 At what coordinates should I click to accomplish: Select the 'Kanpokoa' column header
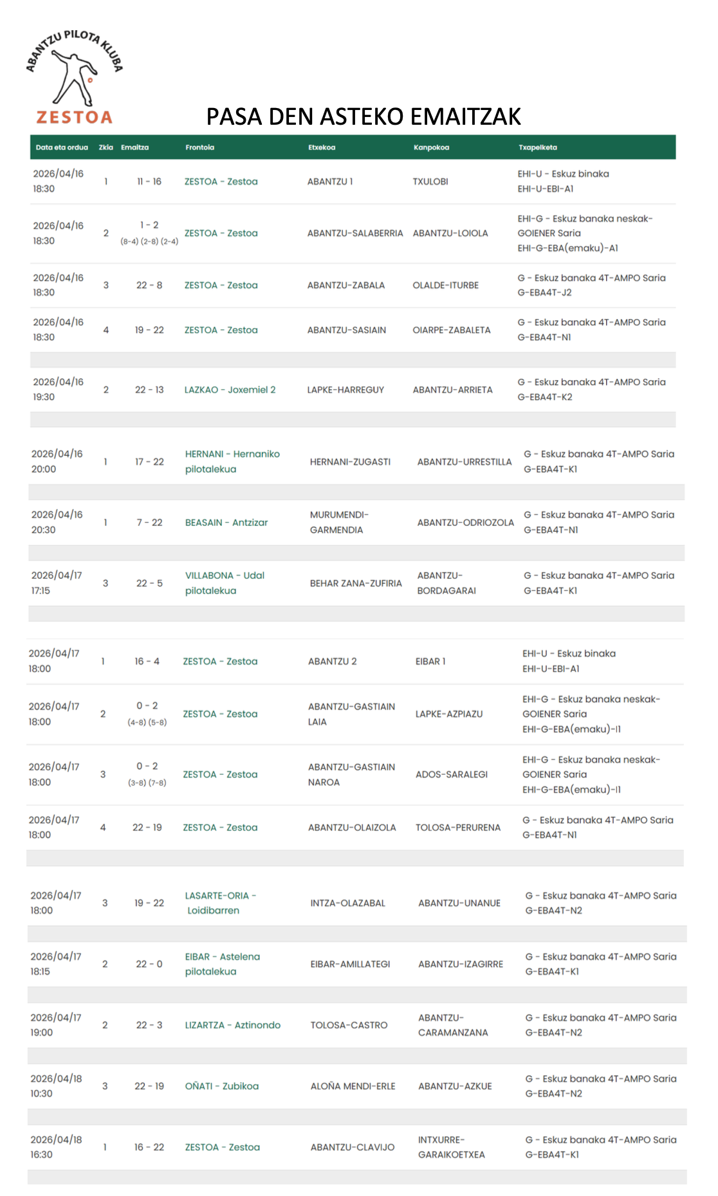click(431, 147)
